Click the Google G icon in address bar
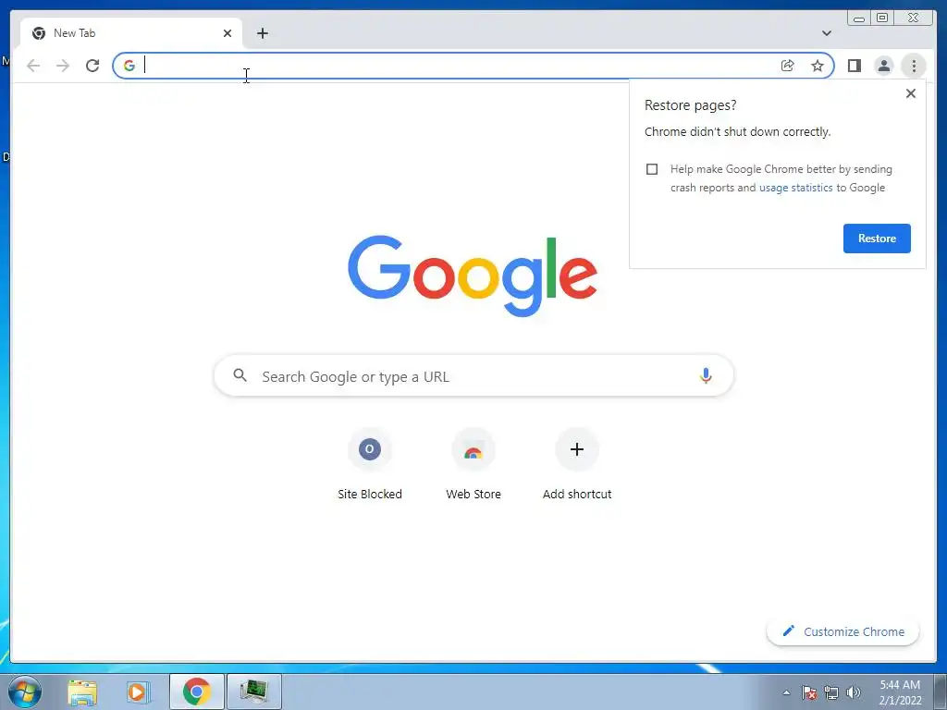Screen dimensions: 947x710 click(x=129, y=66)
